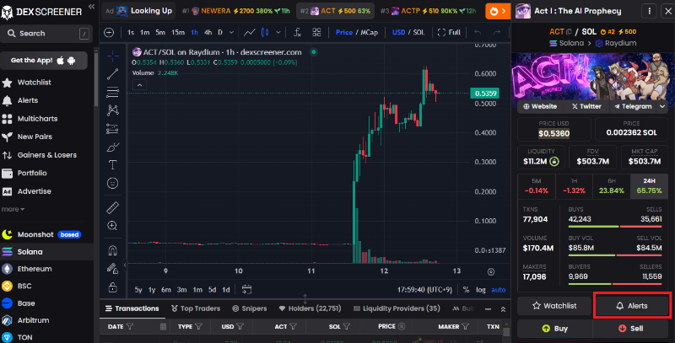Click the Sell button
675x343 pixels.
(x=630, y=329)
